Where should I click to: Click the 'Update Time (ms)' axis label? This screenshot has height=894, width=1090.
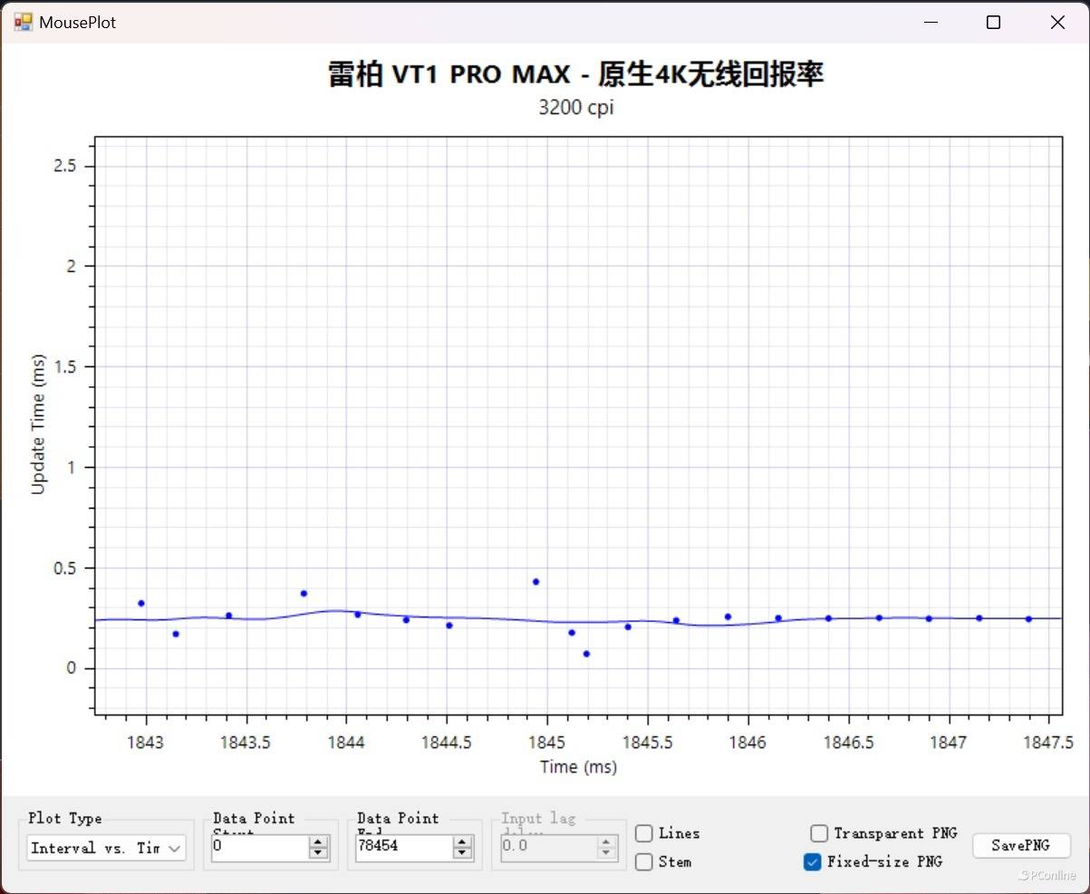pyautogui.click(x=38, y=424)
